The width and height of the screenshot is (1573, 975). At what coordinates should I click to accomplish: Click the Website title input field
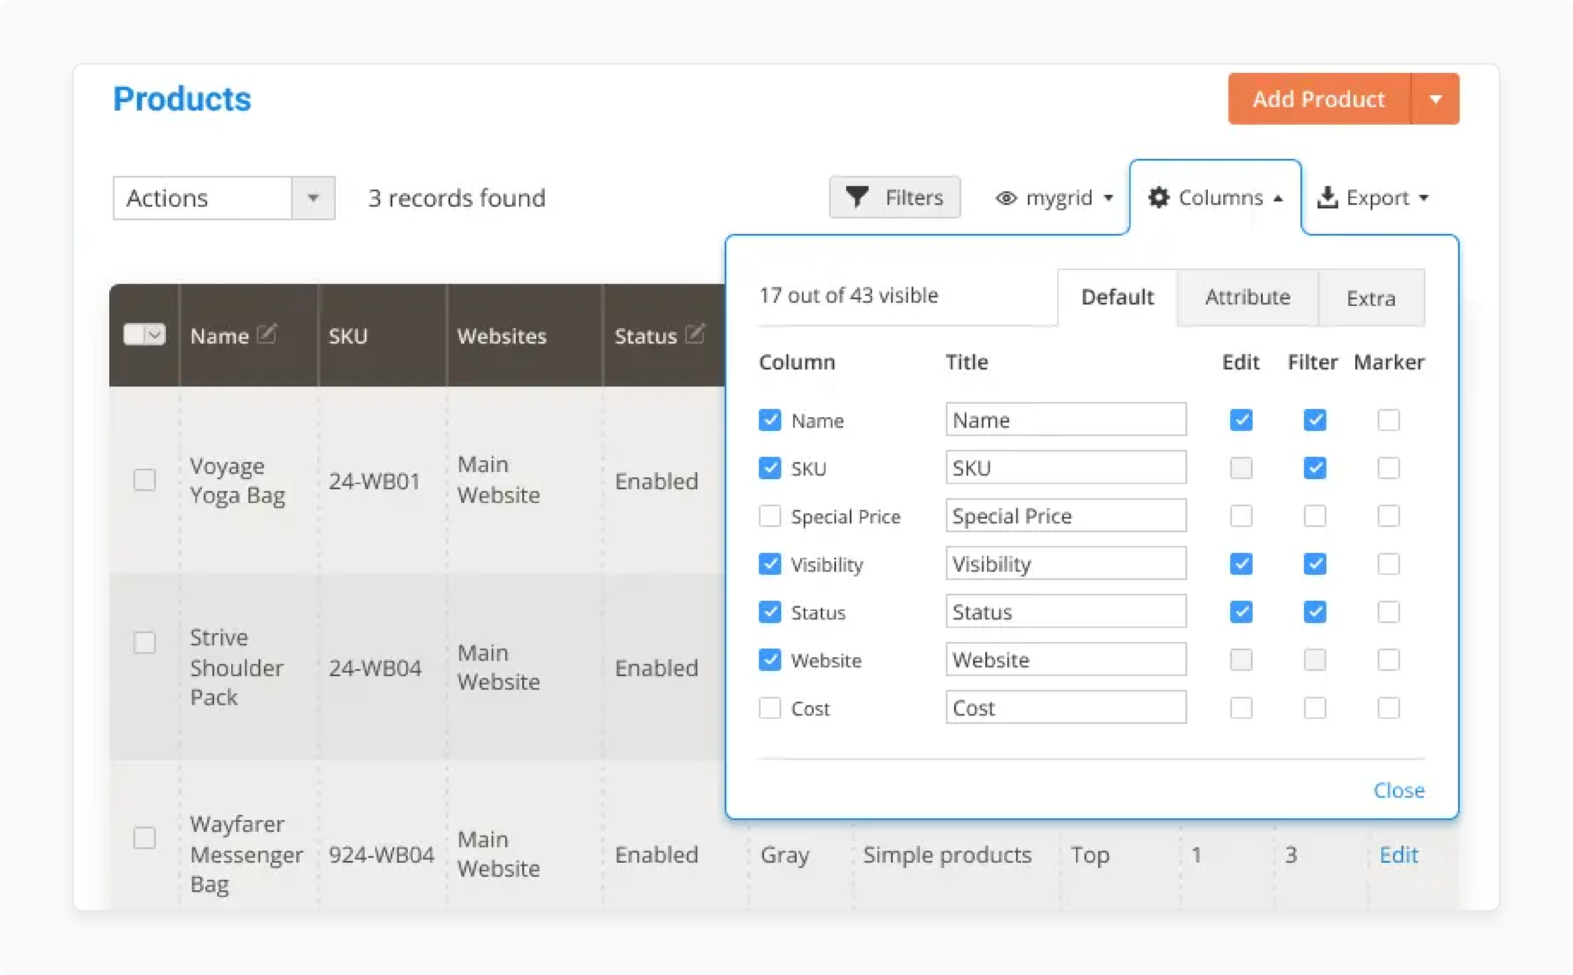1066,660
